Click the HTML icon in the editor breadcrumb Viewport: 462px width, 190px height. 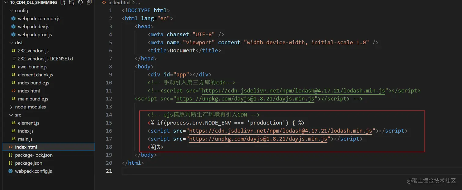[104, 2]
